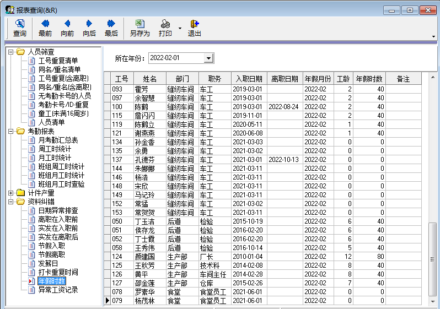This screenshot has height=309, width=440.
Task: Jump to first record with 最前
Action: pyautogui.click(x=45, y=28)
